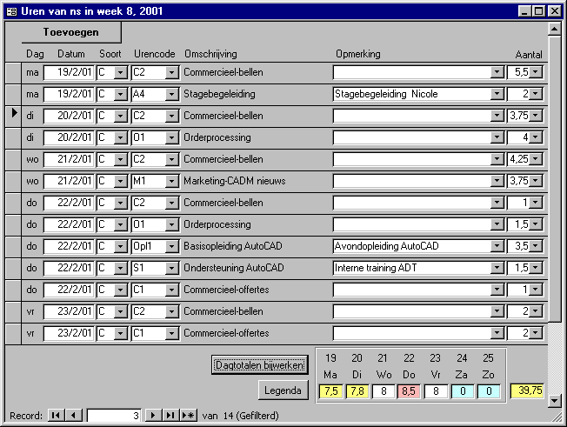Select the Urencode field M1
Screen dimensions: 567x427
[149, 181]
